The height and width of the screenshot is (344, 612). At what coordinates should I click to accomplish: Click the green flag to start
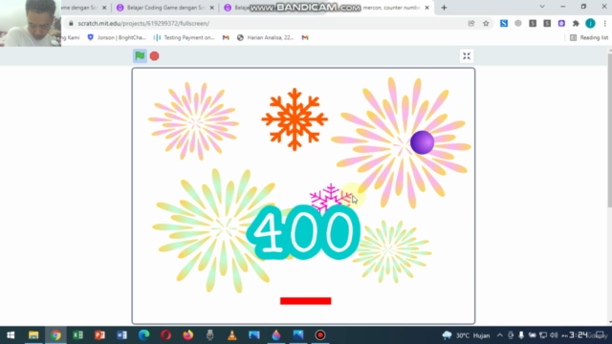click(140, 55)
